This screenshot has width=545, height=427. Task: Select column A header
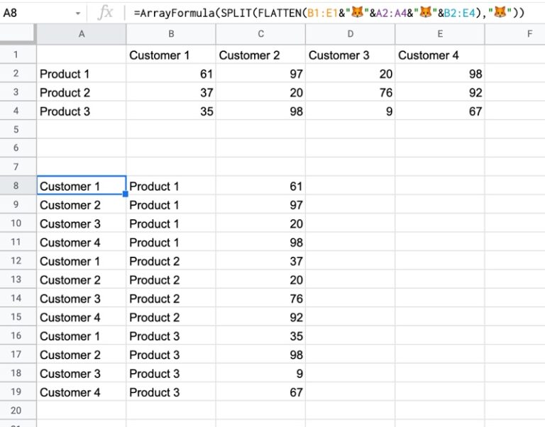pos(81,33)
